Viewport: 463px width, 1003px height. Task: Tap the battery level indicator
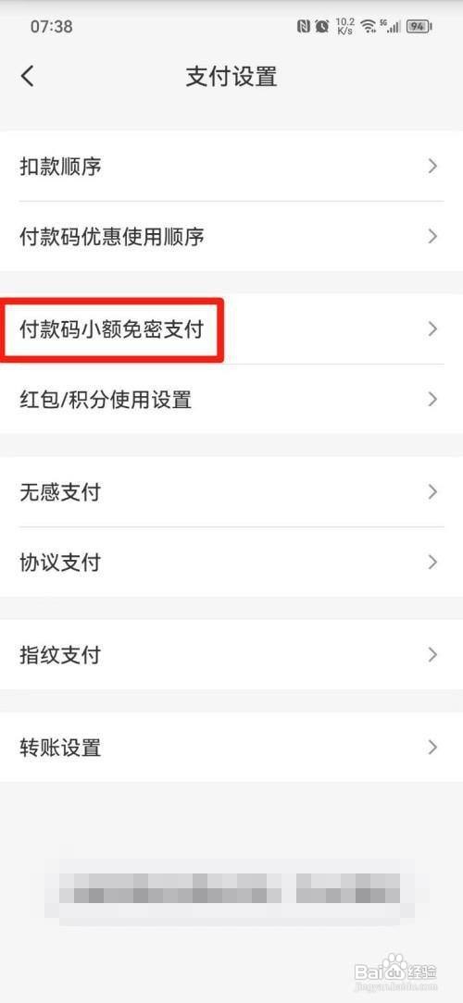(419, 26)
